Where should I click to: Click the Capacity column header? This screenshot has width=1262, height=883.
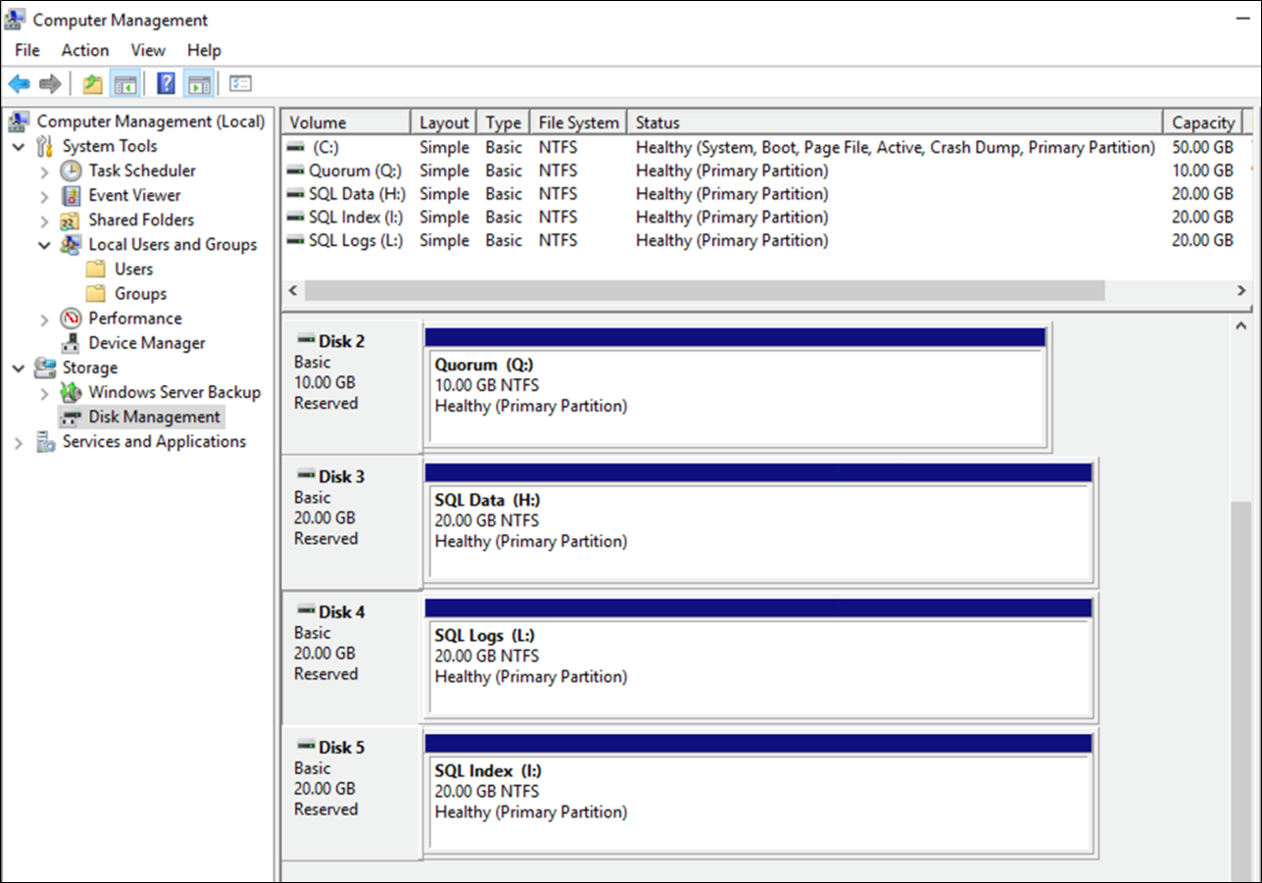[1203, 122]
